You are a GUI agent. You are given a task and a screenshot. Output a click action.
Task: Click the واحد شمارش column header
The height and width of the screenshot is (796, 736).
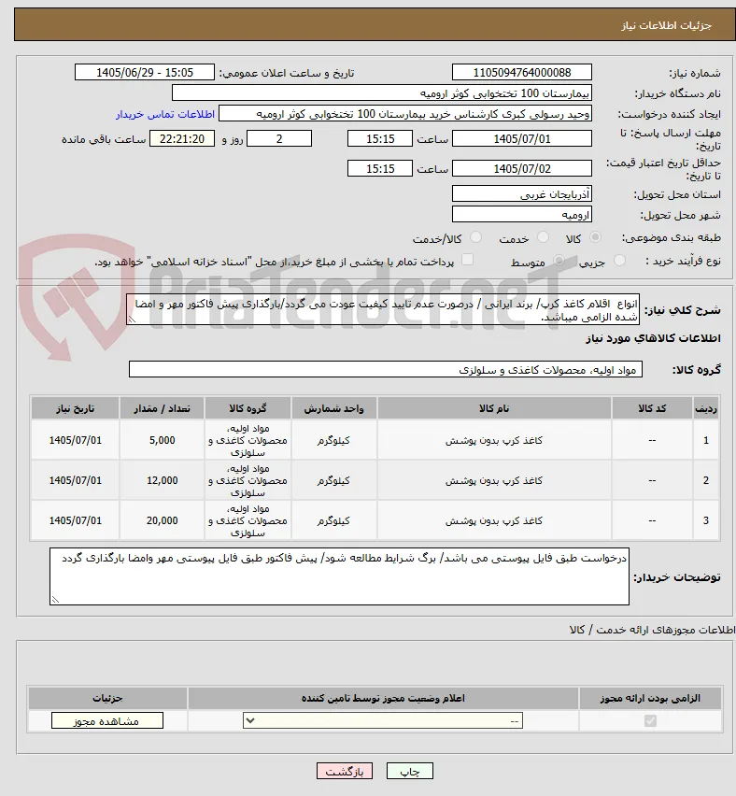coord(333,408)
